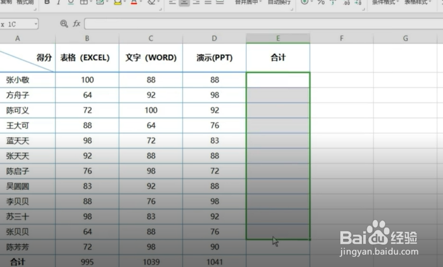Image resolution: width=443 pixels, height=267 pixels.
Task: Click the 表格 (EXCEL) header cell
Action: point(87,58)
